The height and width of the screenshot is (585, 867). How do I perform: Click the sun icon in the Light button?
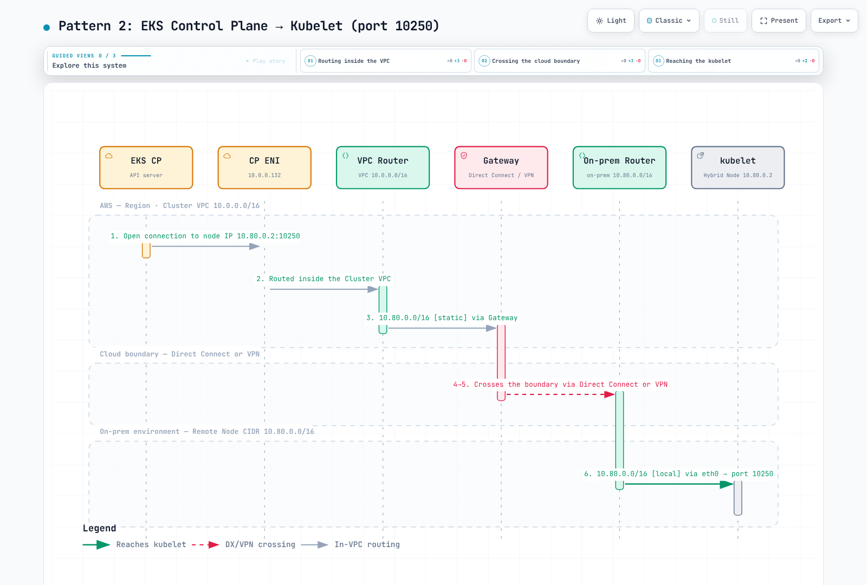coord(599,21)
